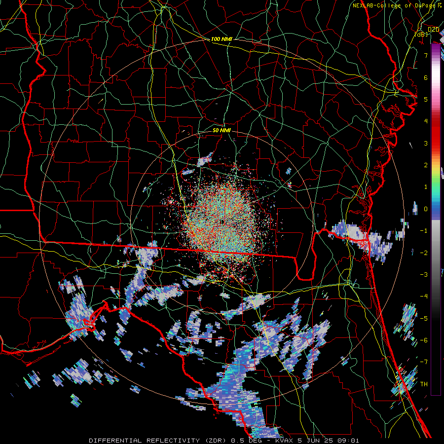The height and width of the screenshot is (444, 444).
Task: Click the "-7" value on the color scale
Action: pyautogui.click(x=424, y=362)
